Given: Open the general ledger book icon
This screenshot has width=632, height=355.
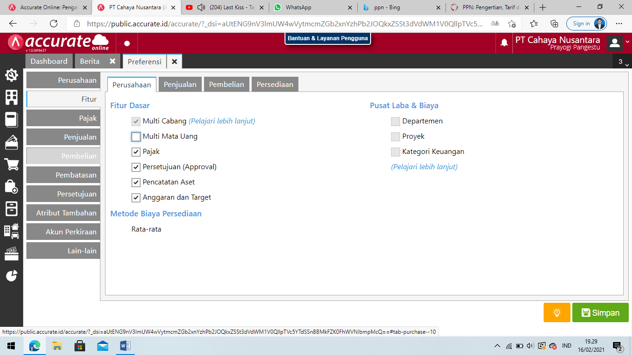Looking at the screenshot, I should click(12, 120).
